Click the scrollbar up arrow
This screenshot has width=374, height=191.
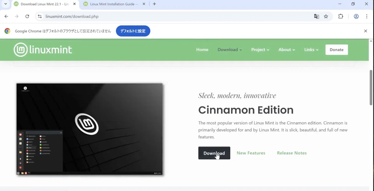click(371, 41)
